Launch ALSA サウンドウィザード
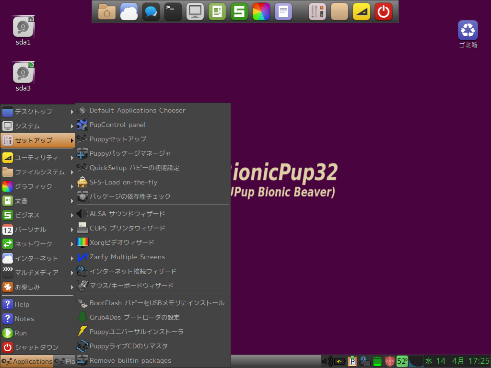 tap(127, 214)
